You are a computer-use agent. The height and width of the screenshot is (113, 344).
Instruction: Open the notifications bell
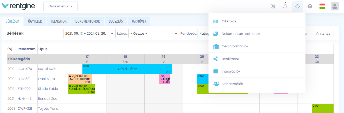tap(285, 6)
